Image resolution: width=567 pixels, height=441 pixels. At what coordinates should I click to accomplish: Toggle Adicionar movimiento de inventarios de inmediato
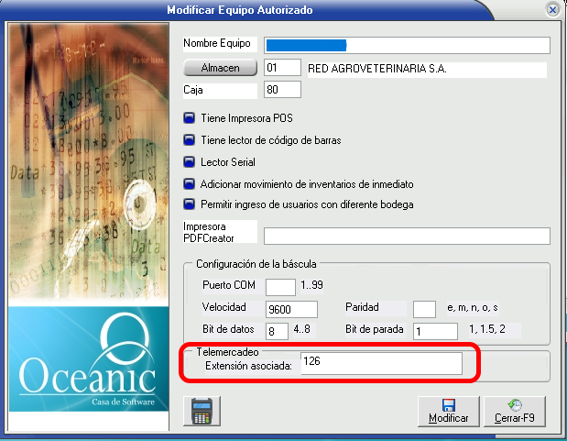point(191,184)
